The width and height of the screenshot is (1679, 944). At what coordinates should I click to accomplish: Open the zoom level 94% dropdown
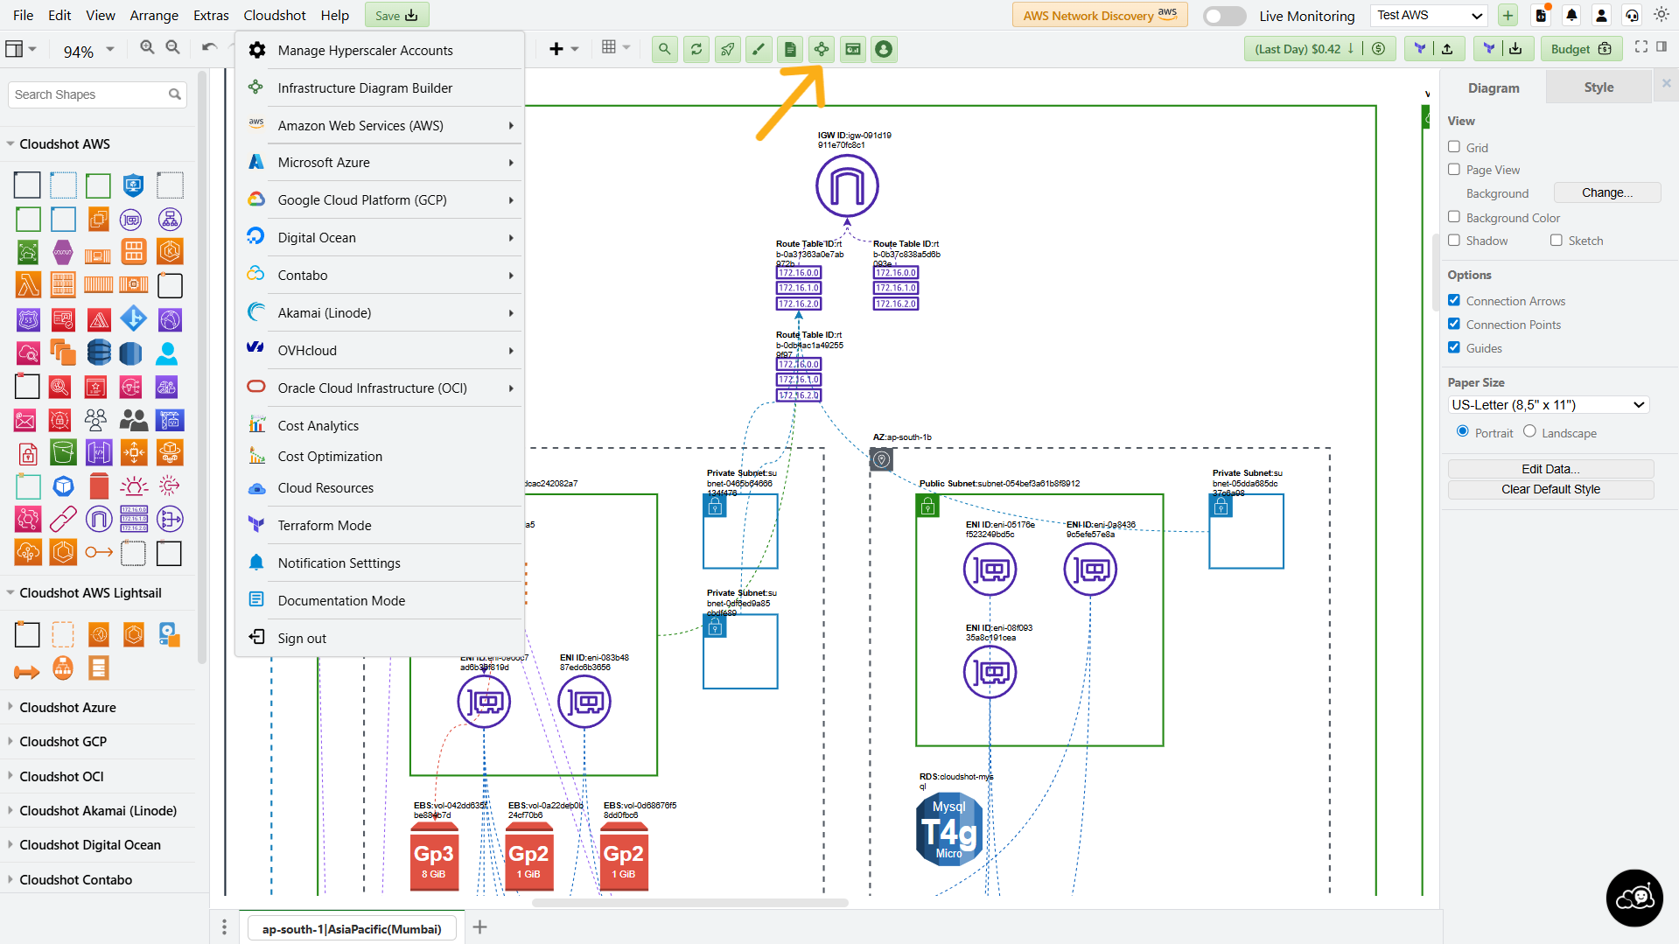[x=88, y=51]
